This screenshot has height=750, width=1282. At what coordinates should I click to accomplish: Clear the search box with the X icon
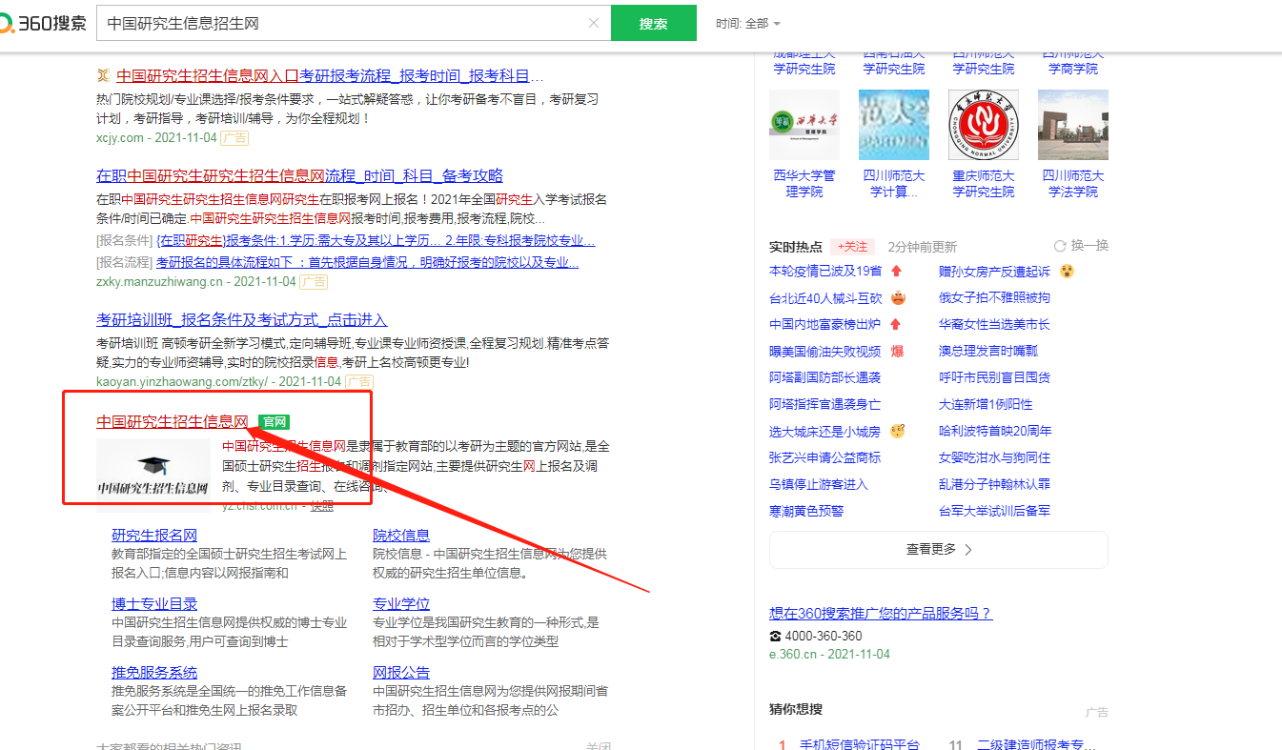point(594,23)
